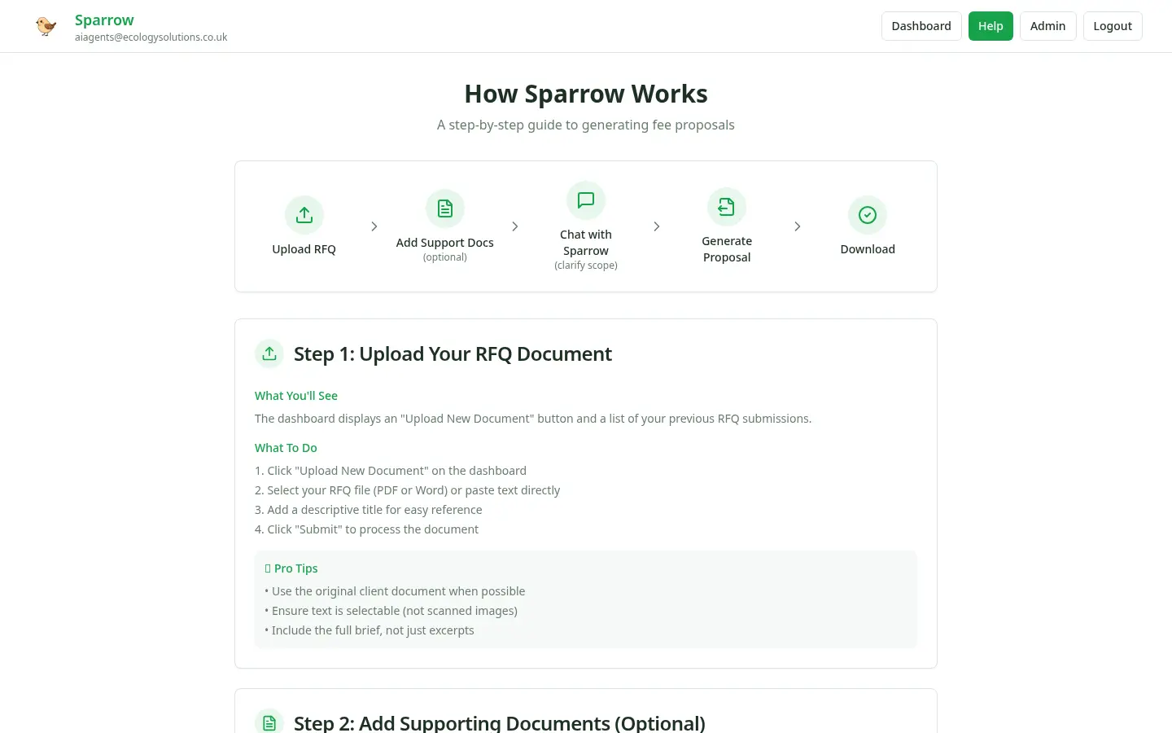This screenshot has height=733, width=1172.
Task: Click the Sparrow brand name link
Action: pos(104,20)
